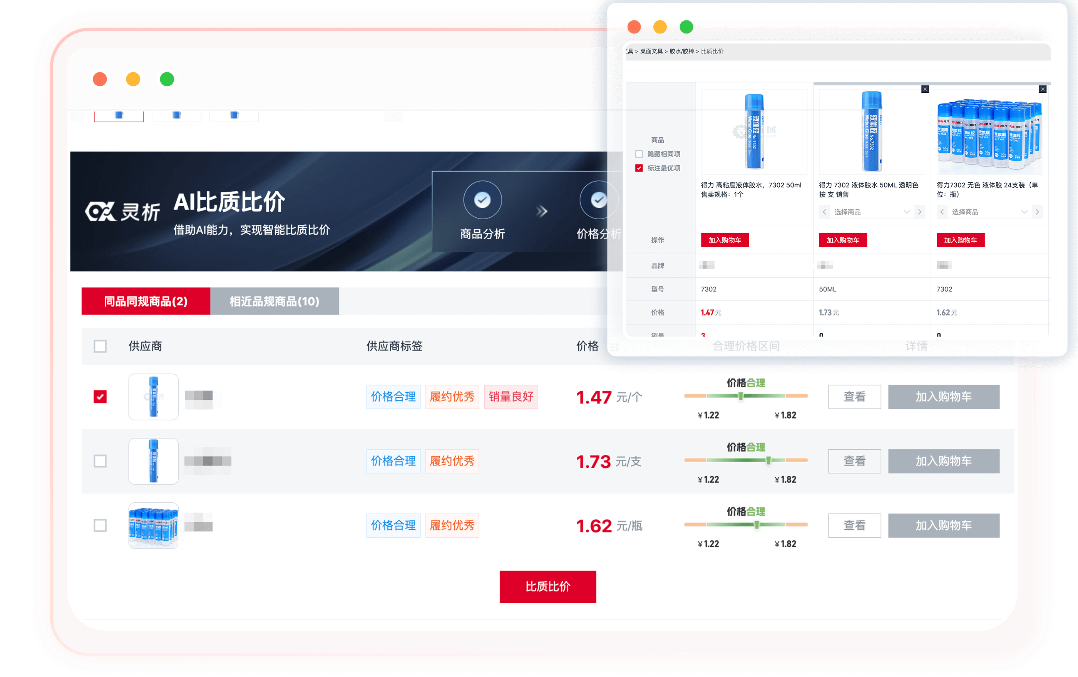
Task: Close the 24支装 product comparison column
Action: pyautogui.click(x=1043, y=89)
